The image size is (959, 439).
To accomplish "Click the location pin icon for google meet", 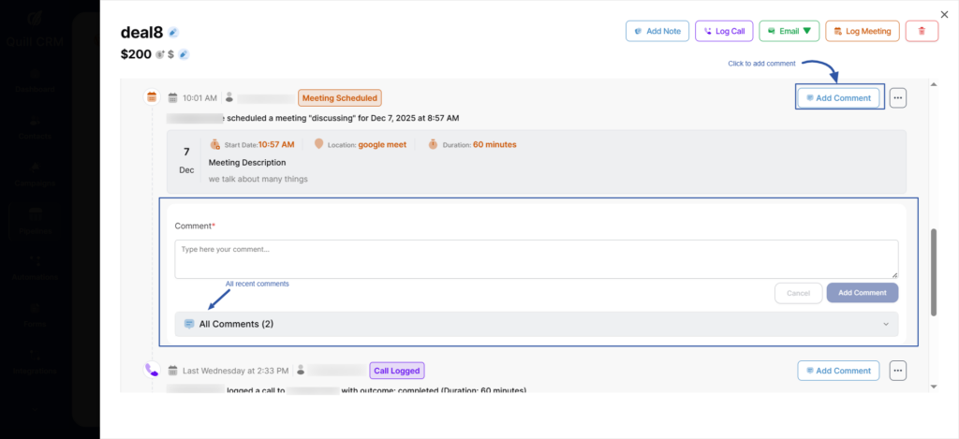I will click(318, 144).
